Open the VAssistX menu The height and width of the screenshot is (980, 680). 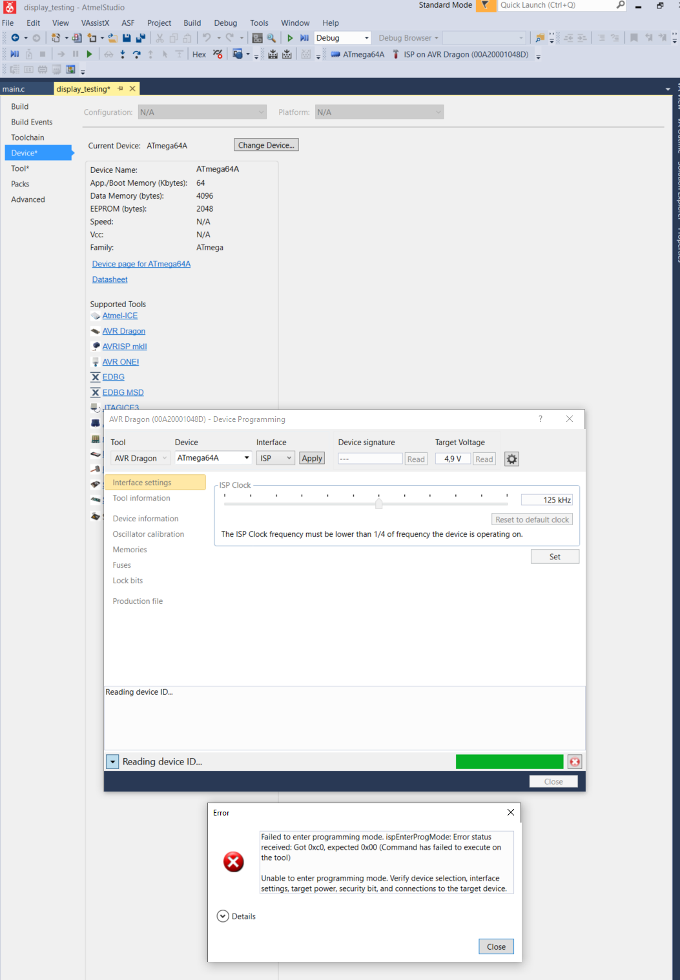95,23
